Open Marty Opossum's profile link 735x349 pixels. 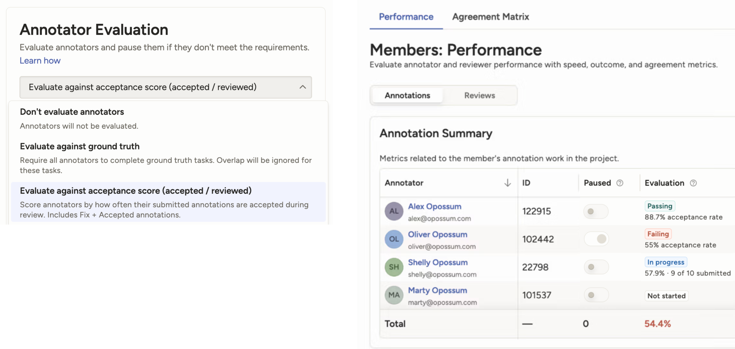click(x=437, y=290)
